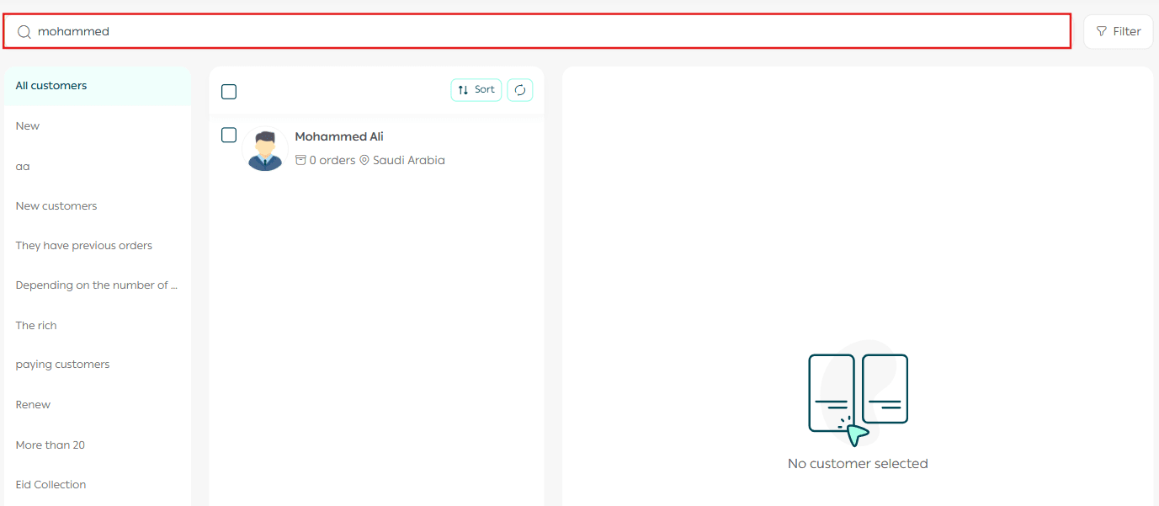Screen dimensions: 1159x506
Task: Tick the select-all customers checkbox
Action: point(229,92)
